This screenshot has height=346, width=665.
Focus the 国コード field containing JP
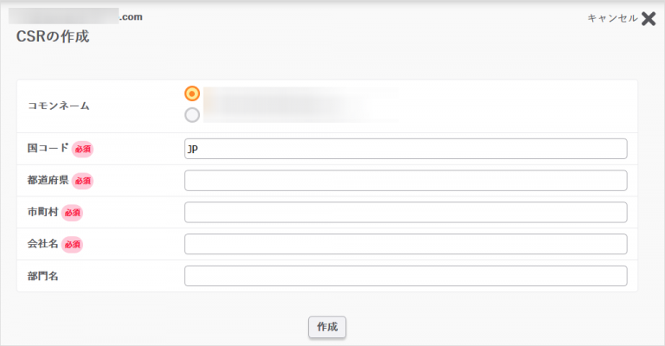(405, 149)
